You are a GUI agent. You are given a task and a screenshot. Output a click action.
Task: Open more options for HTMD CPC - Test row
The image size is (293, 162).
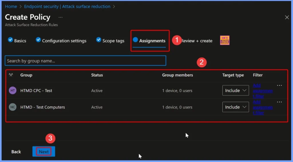pos(279,85)
